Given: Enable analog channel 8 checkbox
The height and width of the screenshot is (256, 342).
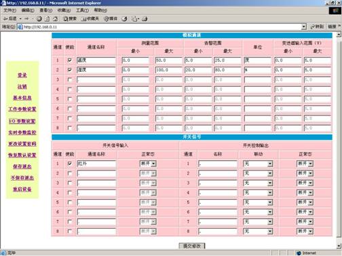Looking at the screenshot, I should (70, 128).
